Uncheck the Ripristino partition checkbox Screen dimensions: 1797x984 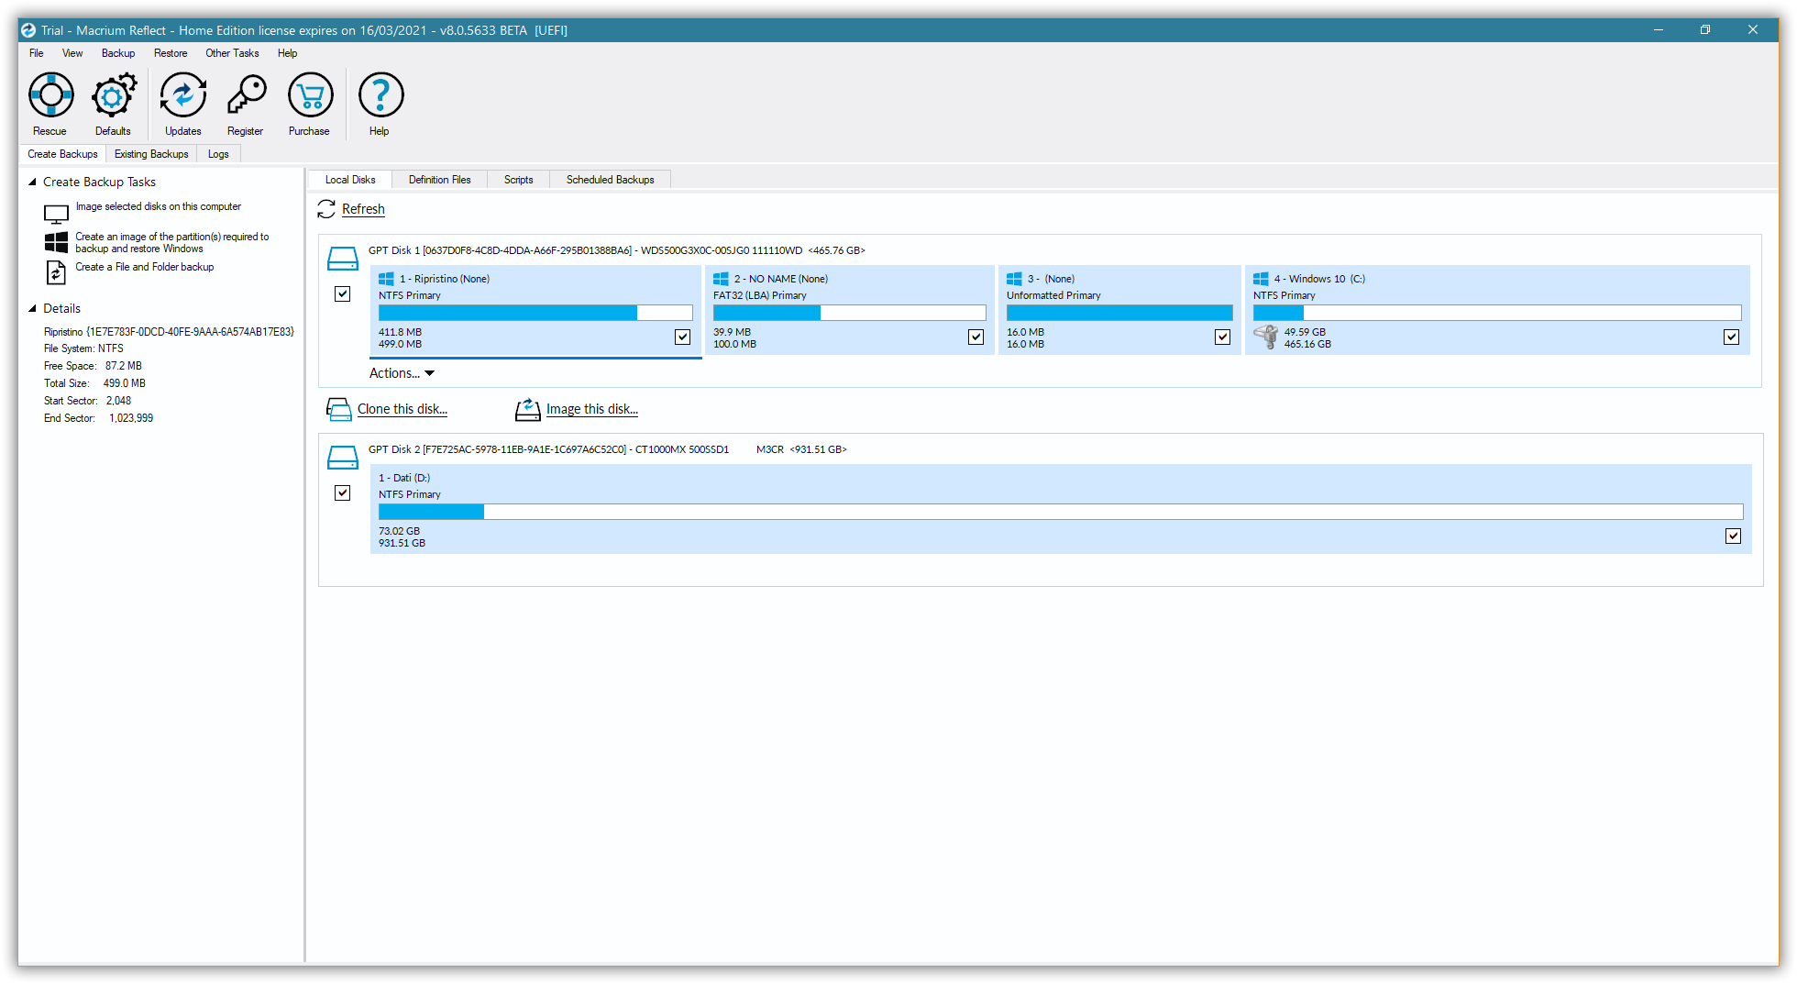(682, 337)
